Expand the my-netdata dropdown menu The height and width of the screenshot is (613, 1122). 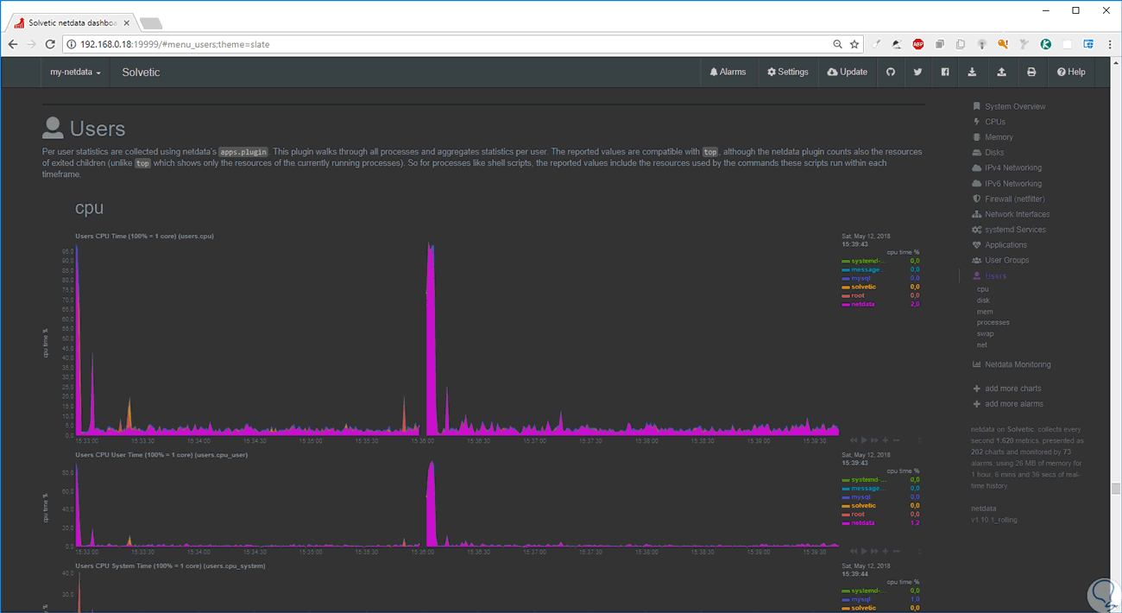(75, 73)
